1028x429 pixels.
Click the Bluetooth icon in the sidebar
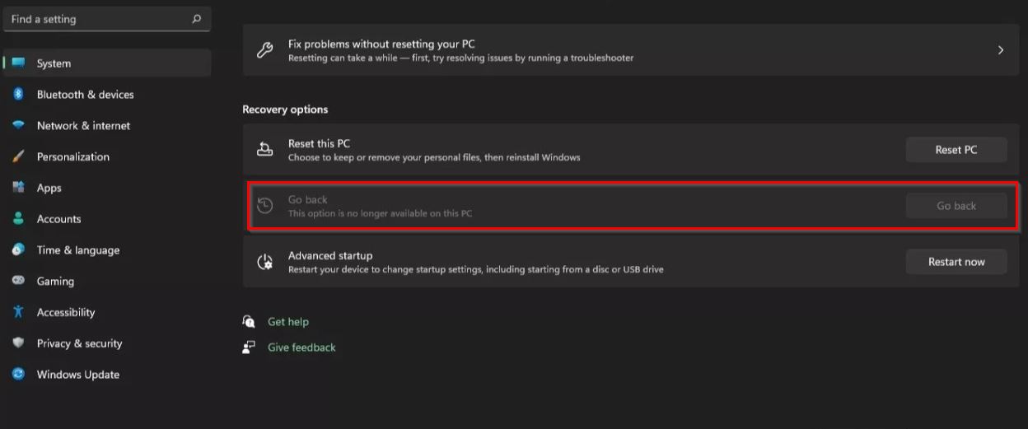(18, 95)
